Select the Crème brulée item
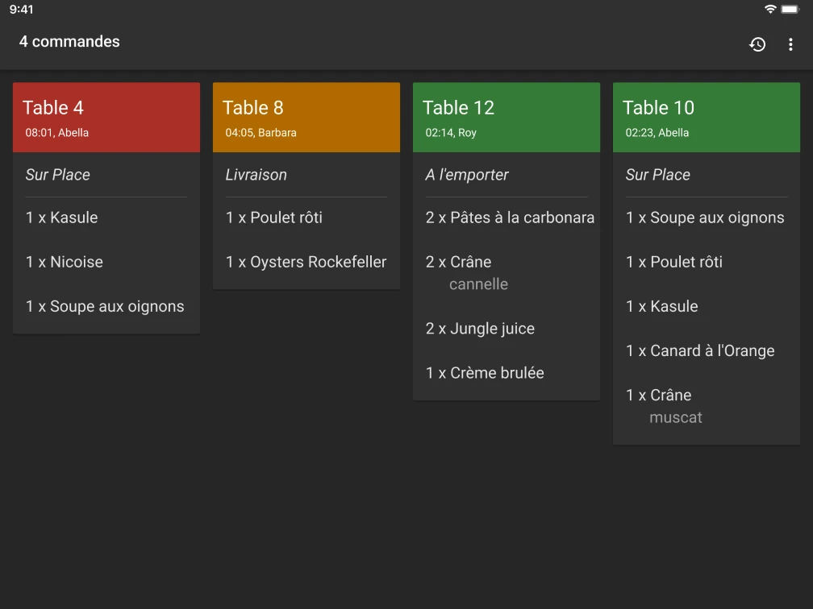 [x=485, y=373]
